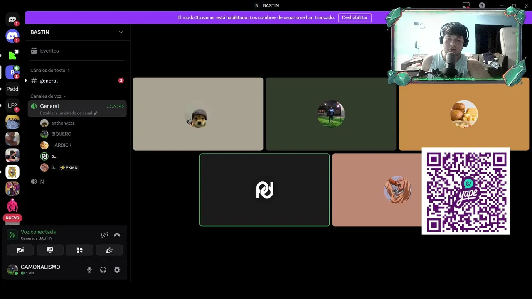Open the LF2 server icon
The width and height of the screenshot is (532, 299).
12,105
